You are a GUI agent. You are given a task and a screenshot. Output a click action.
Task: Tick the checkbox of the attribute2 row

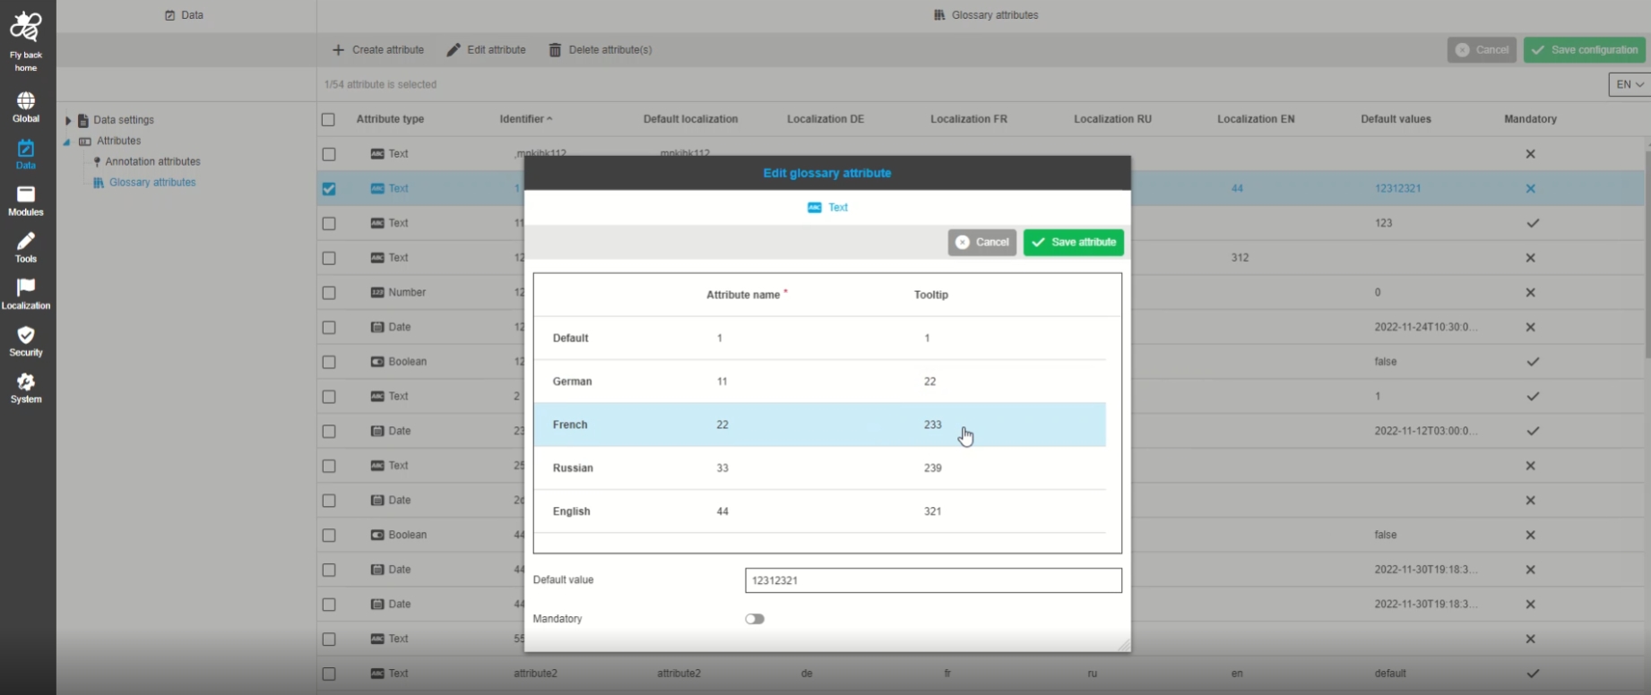coord(329,674)
